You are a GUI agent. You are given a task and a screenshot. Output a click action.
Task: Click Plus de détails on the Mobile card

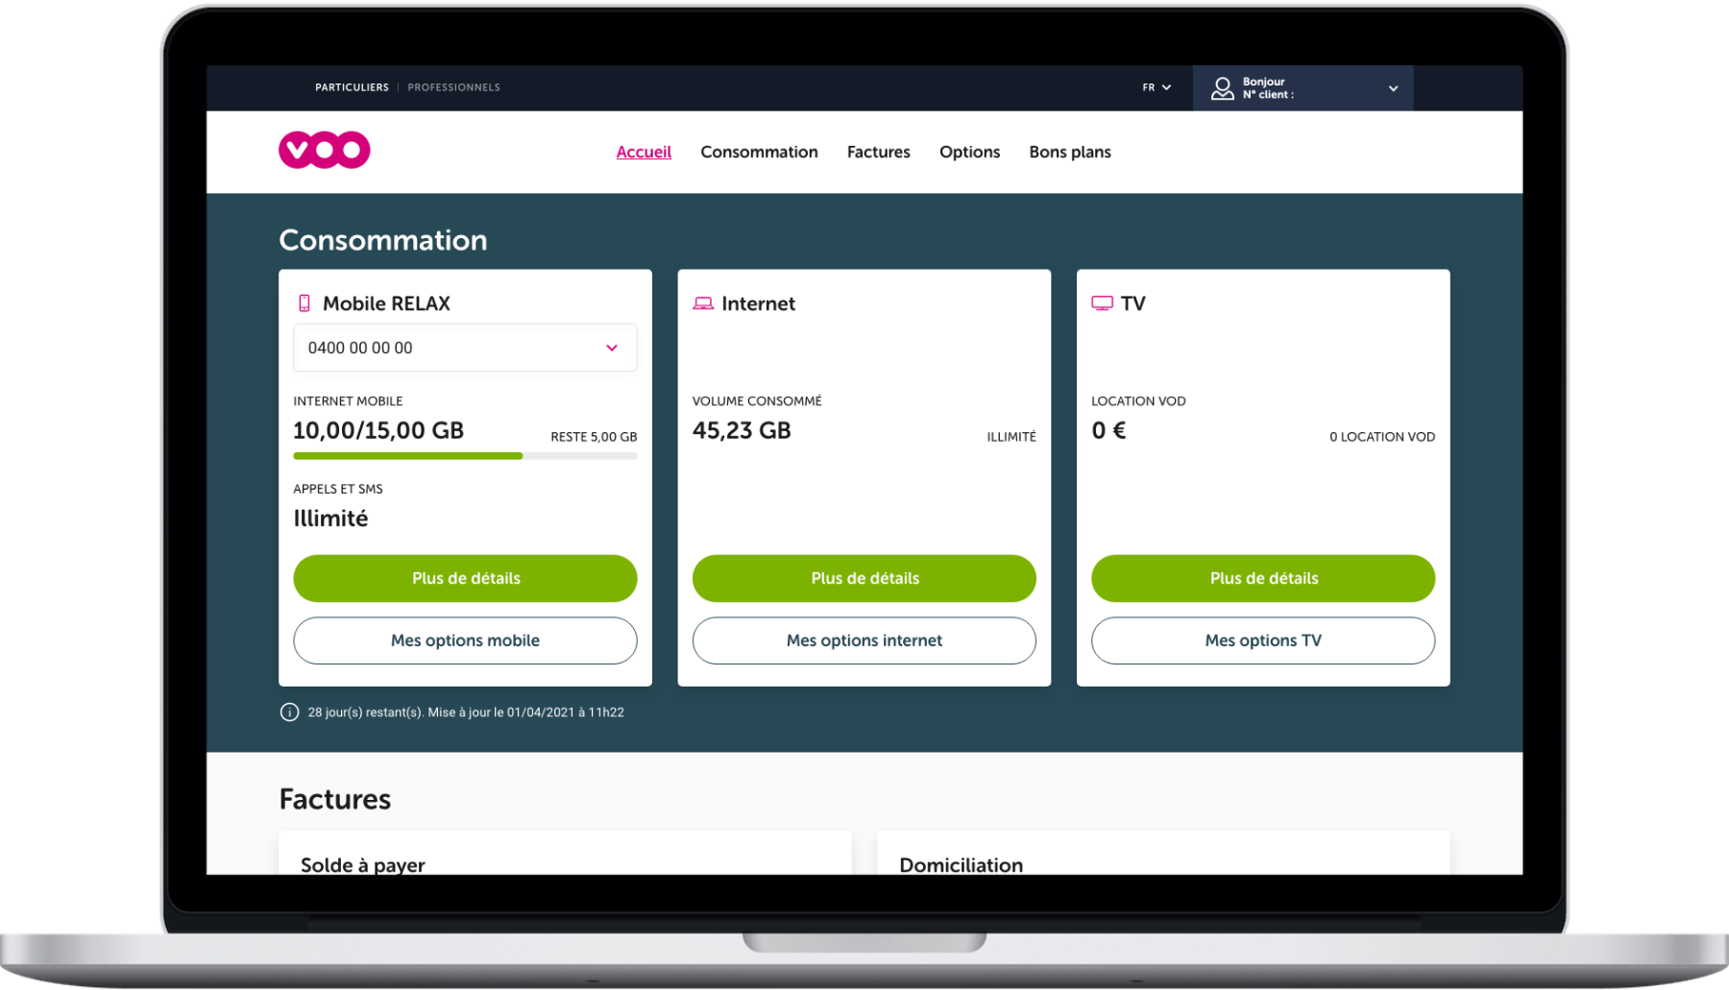click(465, 578)
